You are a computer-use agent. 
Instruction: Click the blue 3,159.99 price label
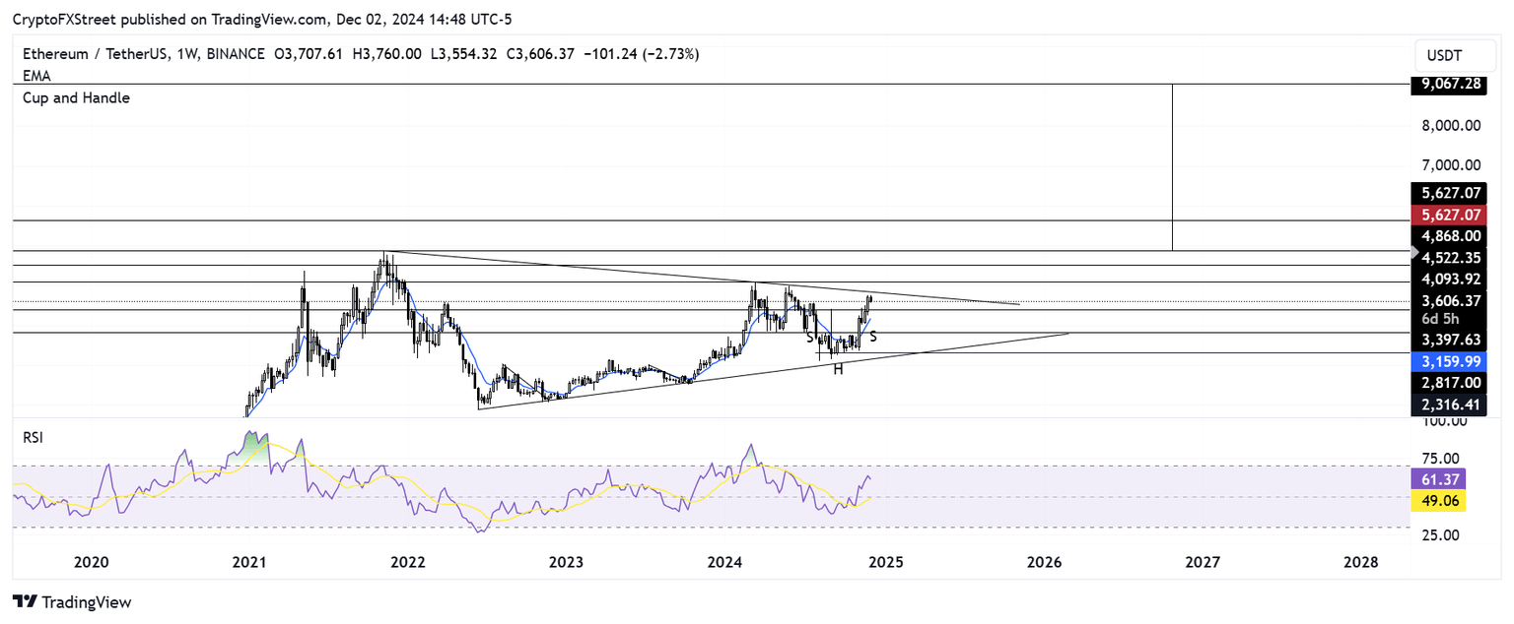click(x=1449, y=362)
